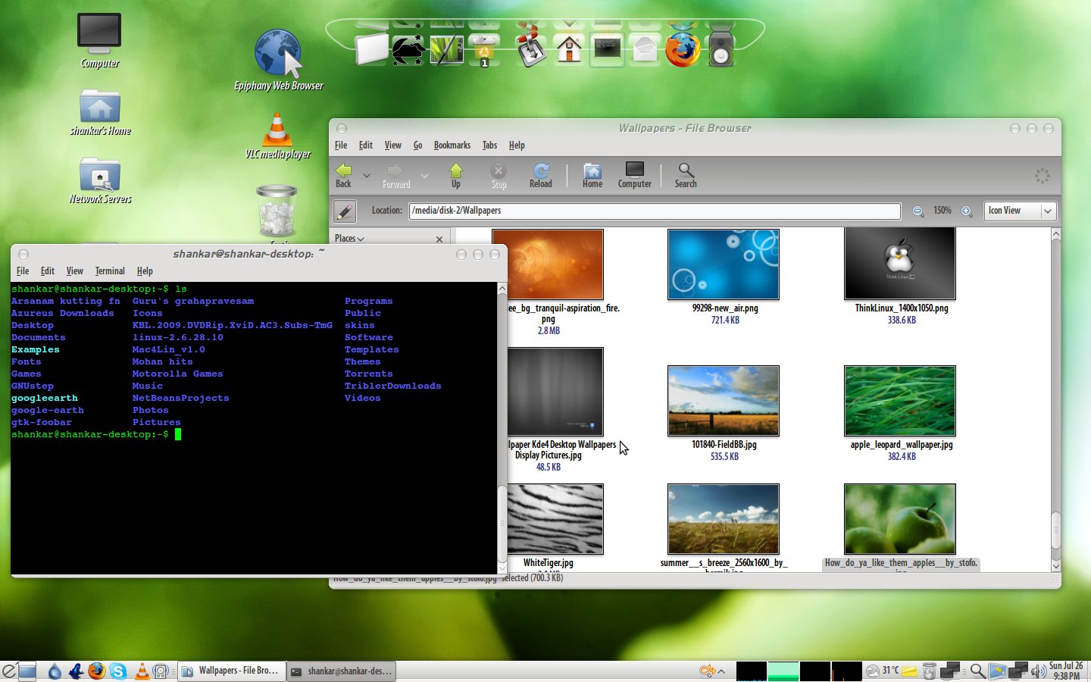Click the 150% zoom level label

point(943,211)
